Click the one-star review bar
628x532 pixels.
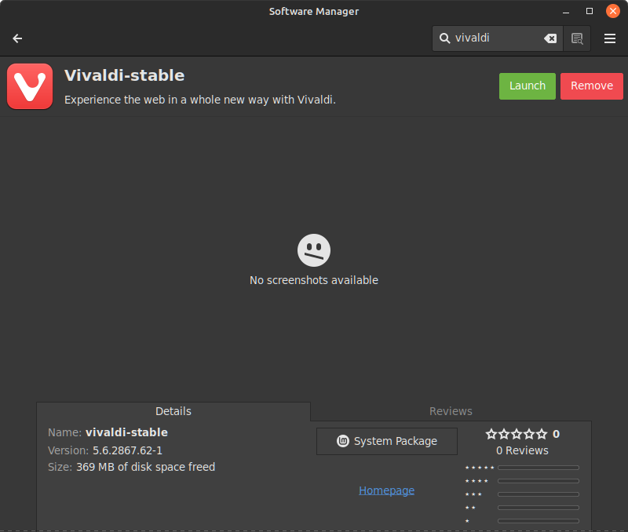pos(539,521)
